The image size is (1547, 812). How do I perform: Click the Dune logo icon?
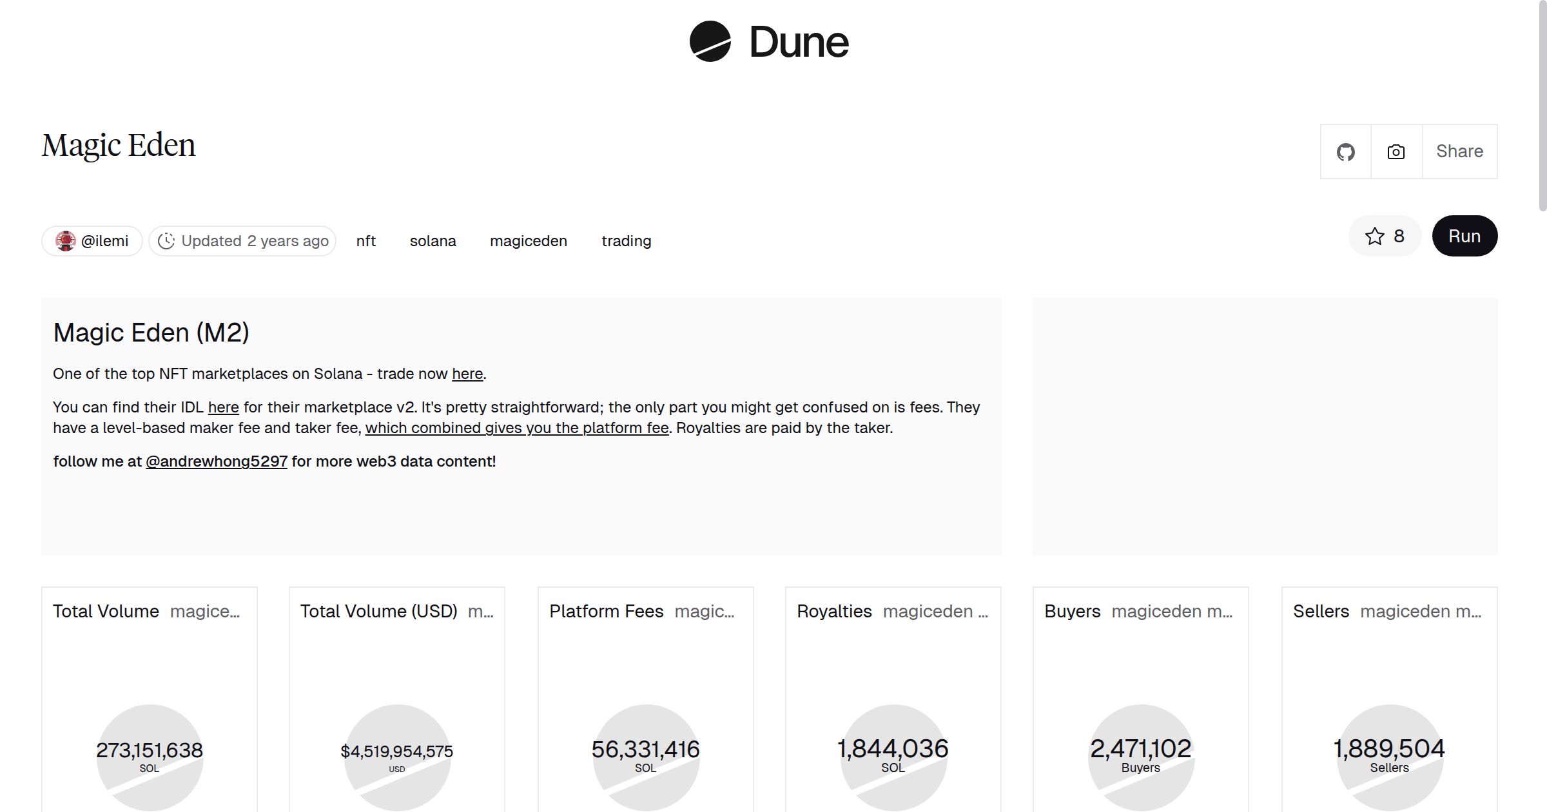pyautogui.click(x=710, y=42)
